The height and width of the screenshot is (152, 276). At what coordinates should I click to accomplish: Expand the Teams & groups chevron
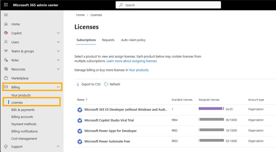click(58, 51)
